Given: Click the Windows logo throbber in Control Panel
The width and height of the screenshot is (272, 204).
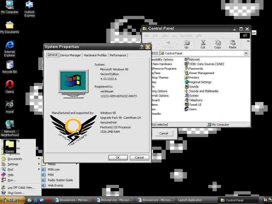Looking at the screenshot, I should pyautogui.click(x=245, y=36).
